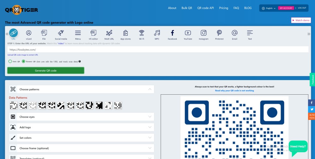
Task: Click the generated QR code preview
Action: point(234,127)
